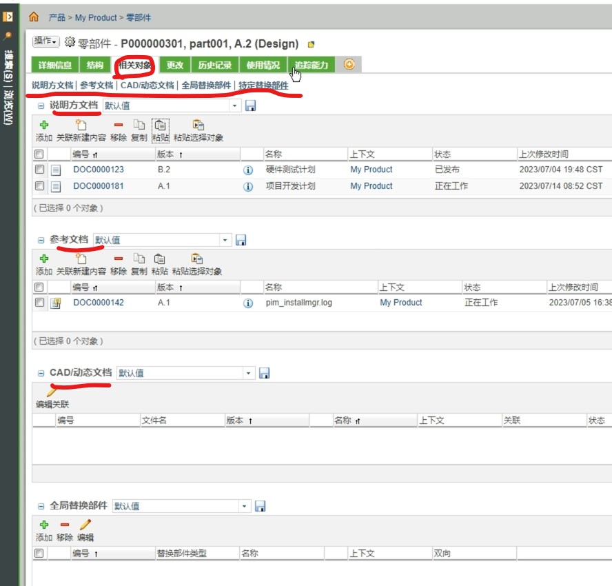
Task: Expand the left navigation sidebar arrow
Action: 8,17
